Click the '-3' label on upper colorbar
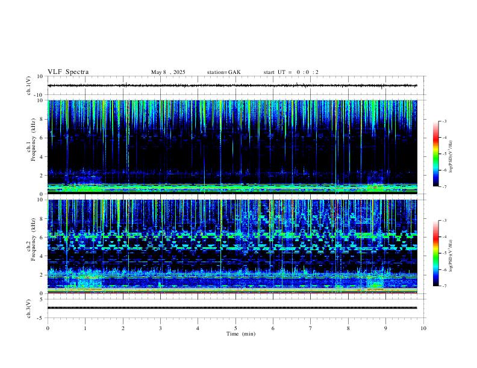Viewport: 477px width, 368px height. click(444, 121)
